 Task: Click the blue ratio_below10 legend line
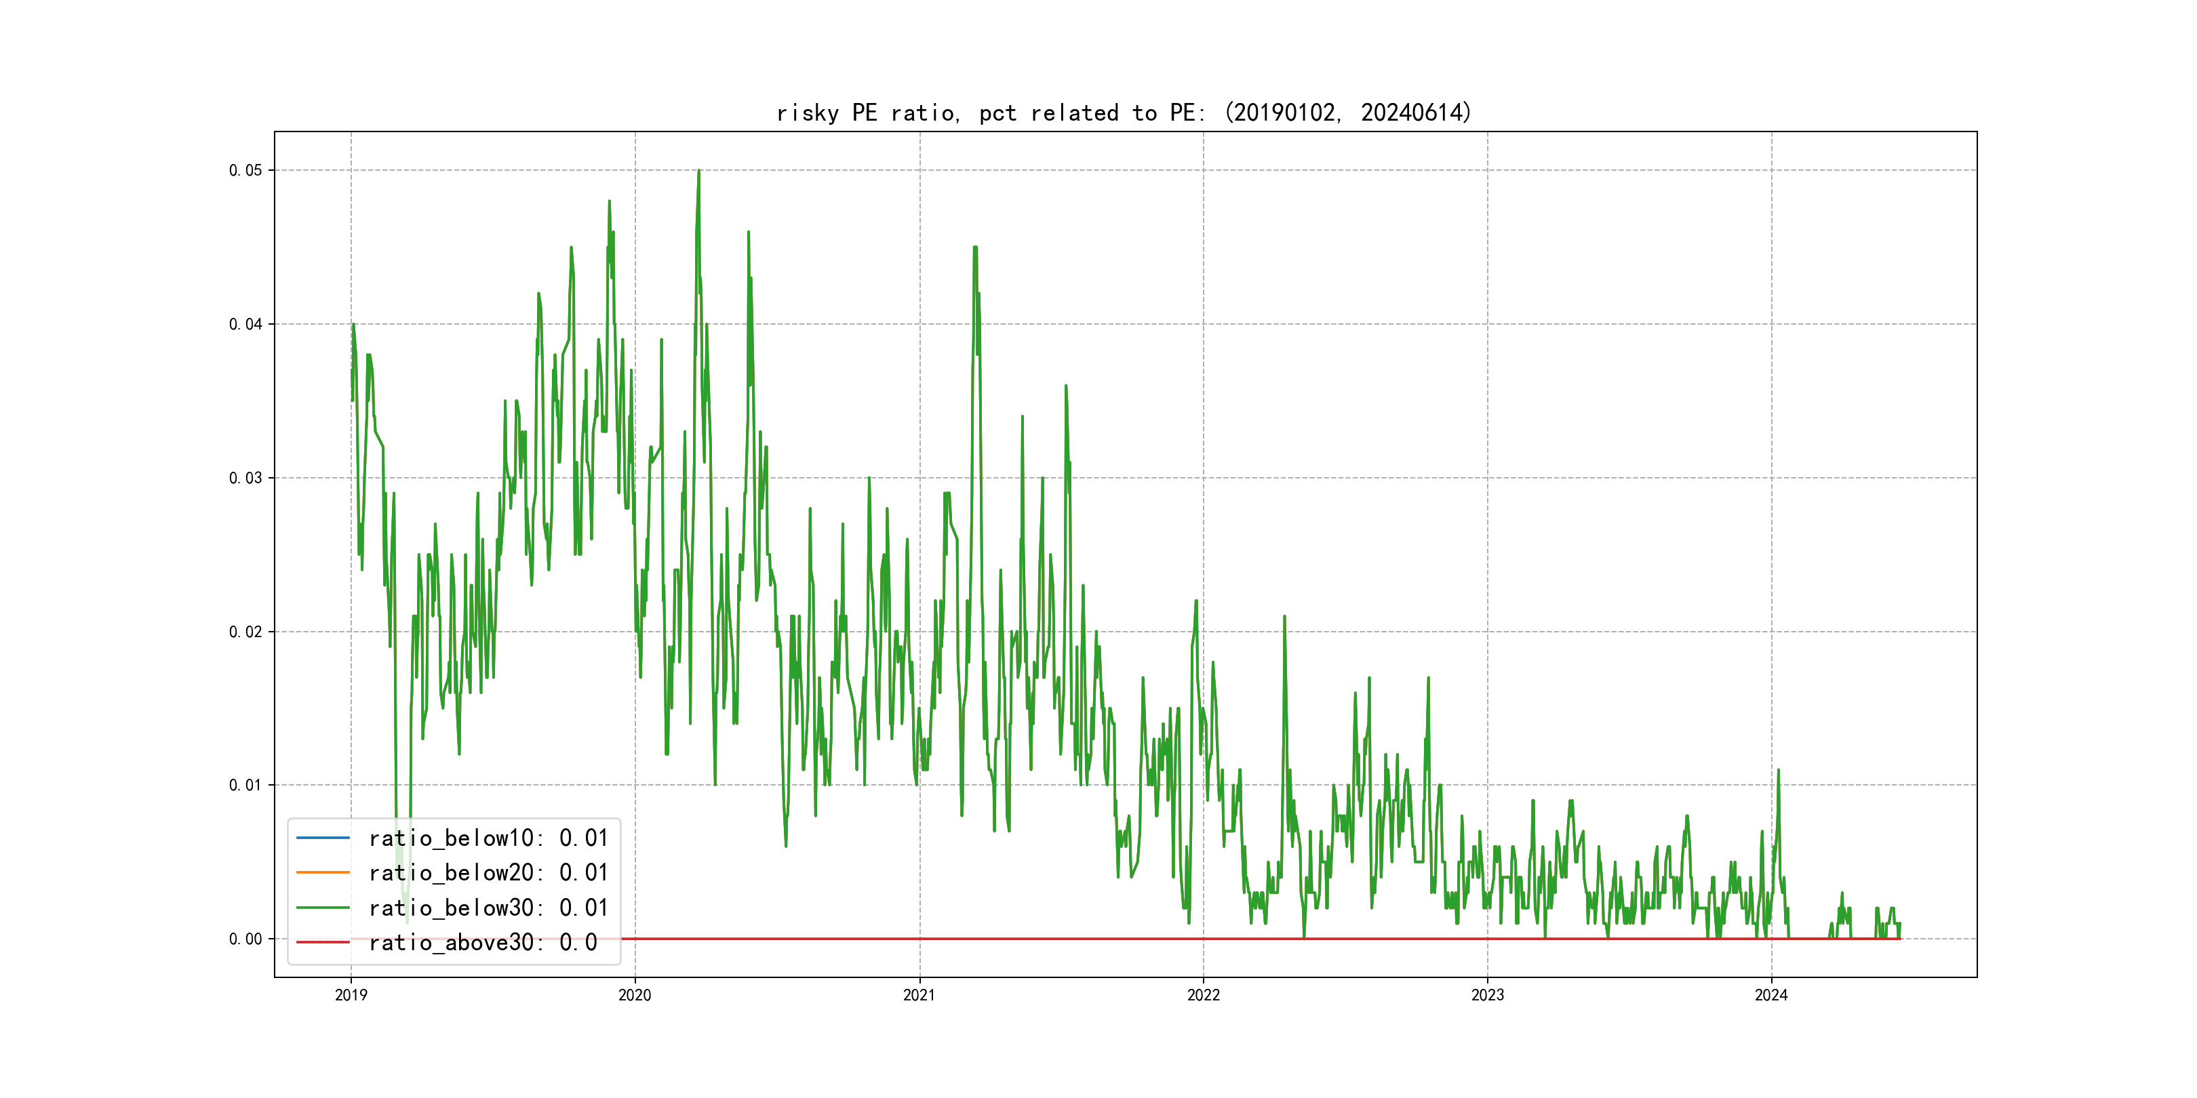[x=322, y=838]
